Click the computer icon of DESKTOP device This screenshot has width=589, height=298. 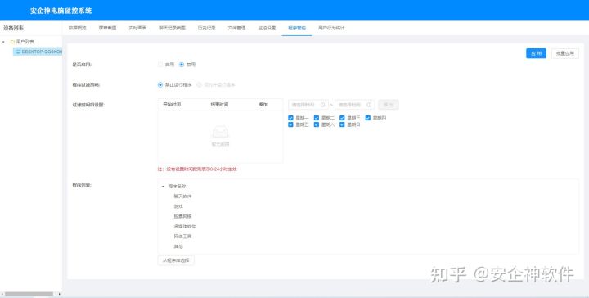coord(18,52)
